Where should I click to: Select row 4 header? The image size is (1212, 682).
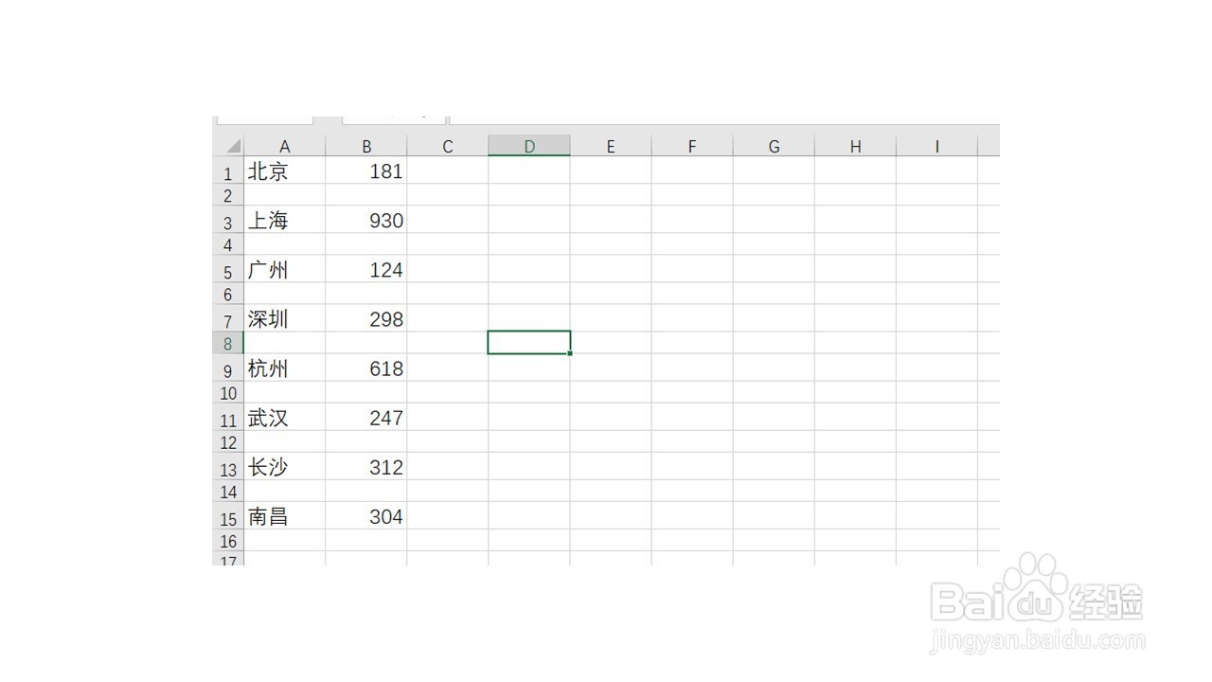[x=228, y=244]
